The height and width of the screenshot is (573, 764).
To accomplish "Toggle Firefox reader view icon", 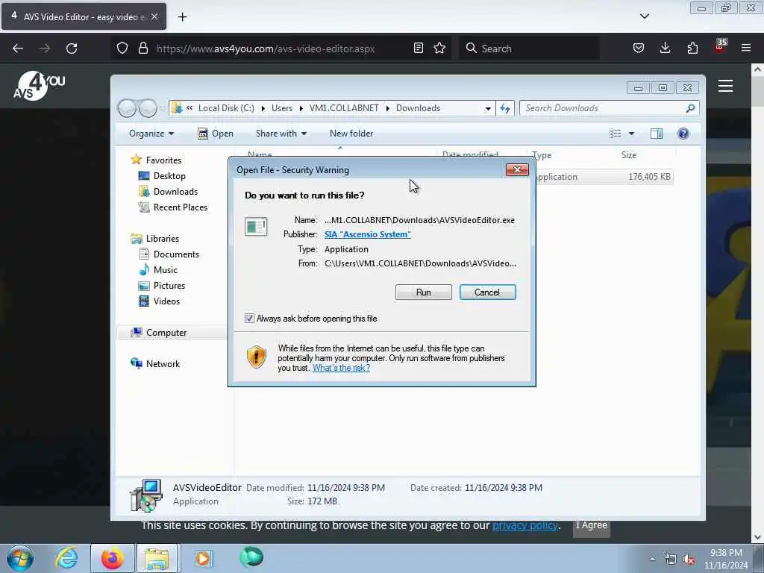I will pos(418,48).
